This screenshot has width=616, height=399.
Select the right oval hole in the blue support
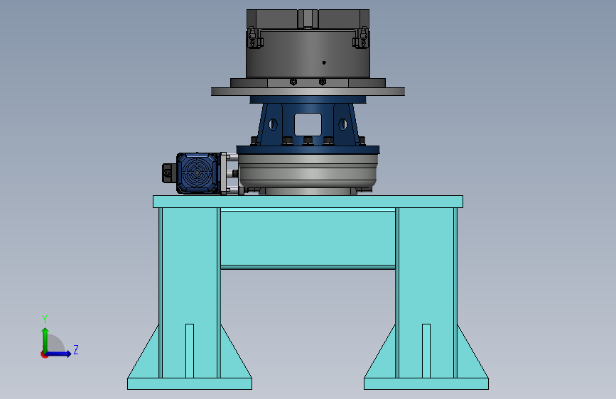(x=342, y=125)
